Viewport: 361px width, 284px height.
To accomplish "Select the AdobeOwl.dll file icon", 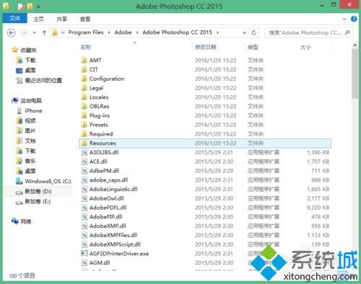I will pyautogui.click(x=84, y=198).
